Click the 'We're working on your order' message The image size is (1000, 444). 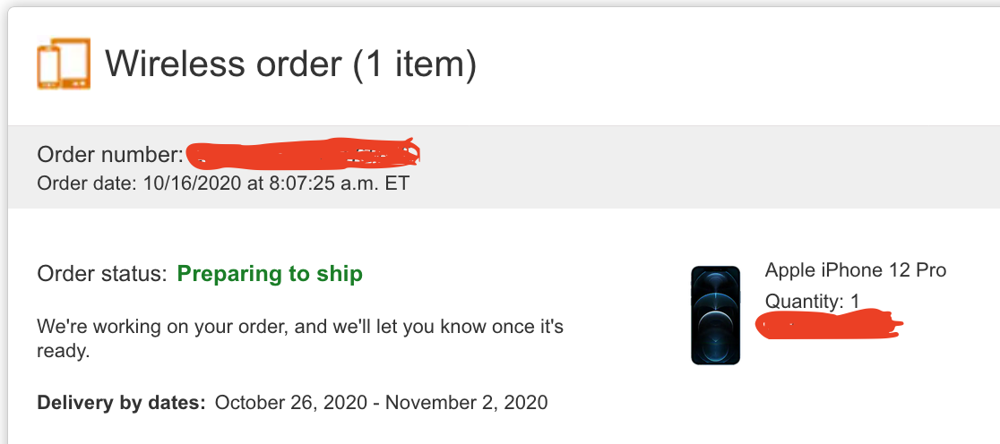(300, 327)
